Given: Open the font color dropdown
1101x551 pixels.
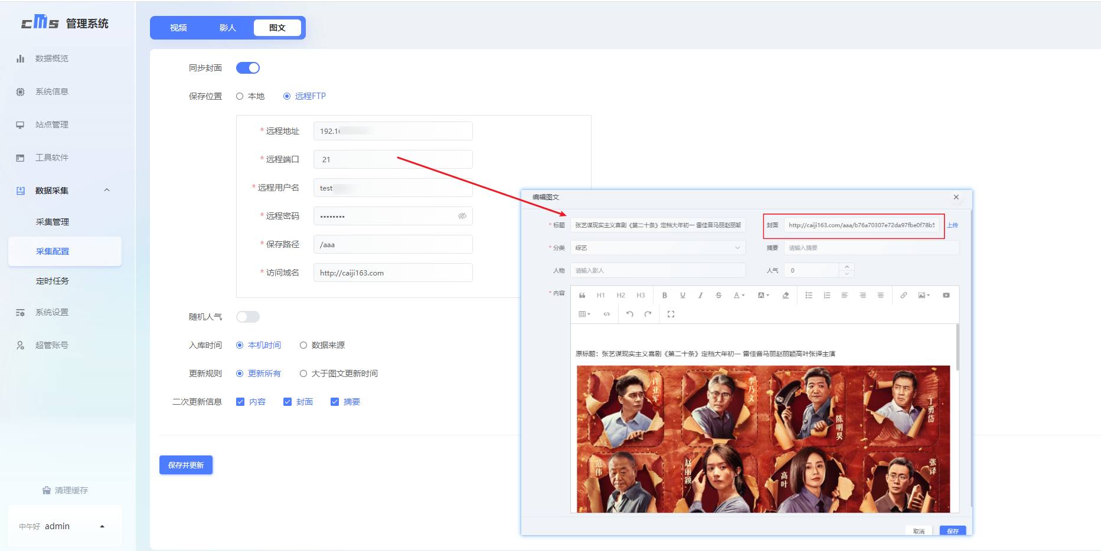Looking at the screenshot, I should coord(739,296).
